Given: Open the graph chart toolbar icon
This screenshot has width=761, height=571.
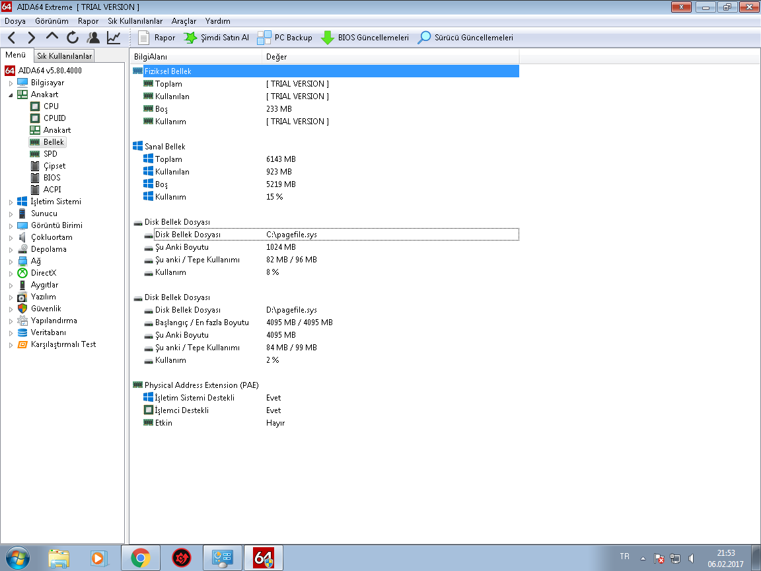Looking at the screenshot, I should 114,38.
